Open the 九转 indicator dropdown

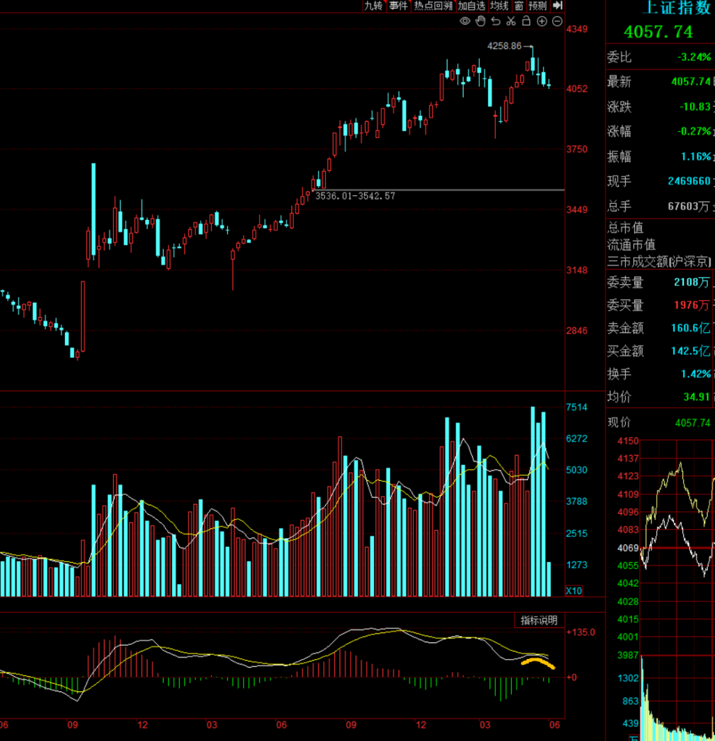(374, 6)
